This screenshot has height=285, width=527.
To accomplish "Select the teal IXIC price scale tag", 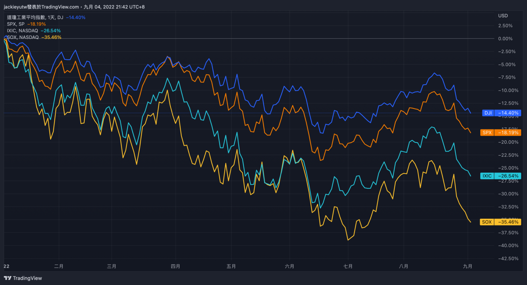I will 487,176.
